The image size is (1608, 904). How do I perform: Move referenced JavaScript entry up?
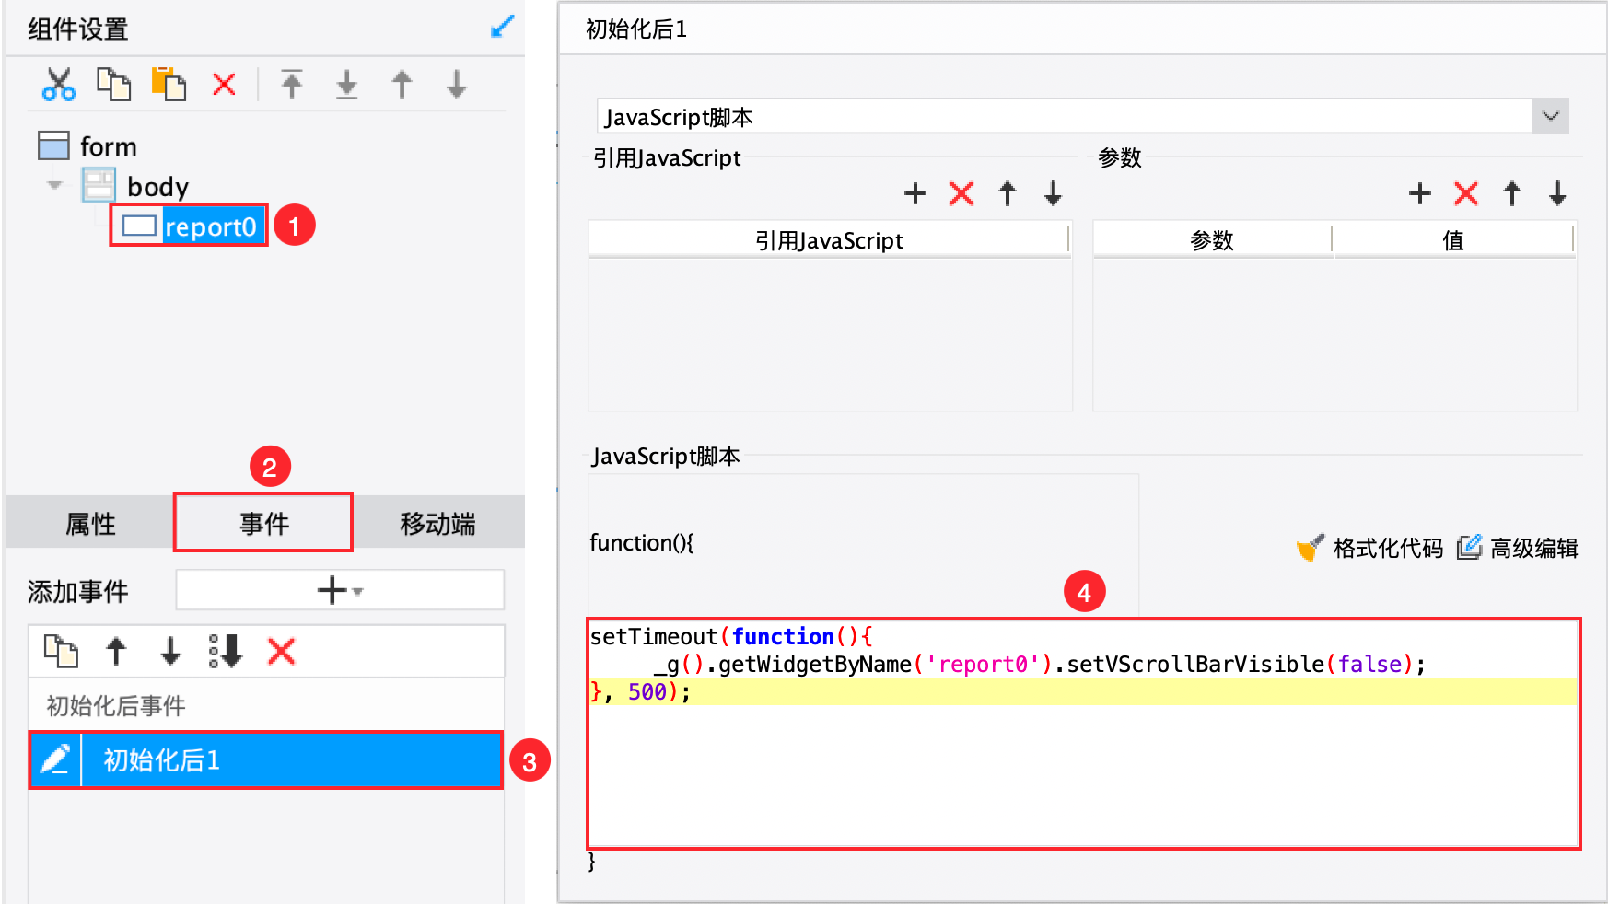(1008, 193)
